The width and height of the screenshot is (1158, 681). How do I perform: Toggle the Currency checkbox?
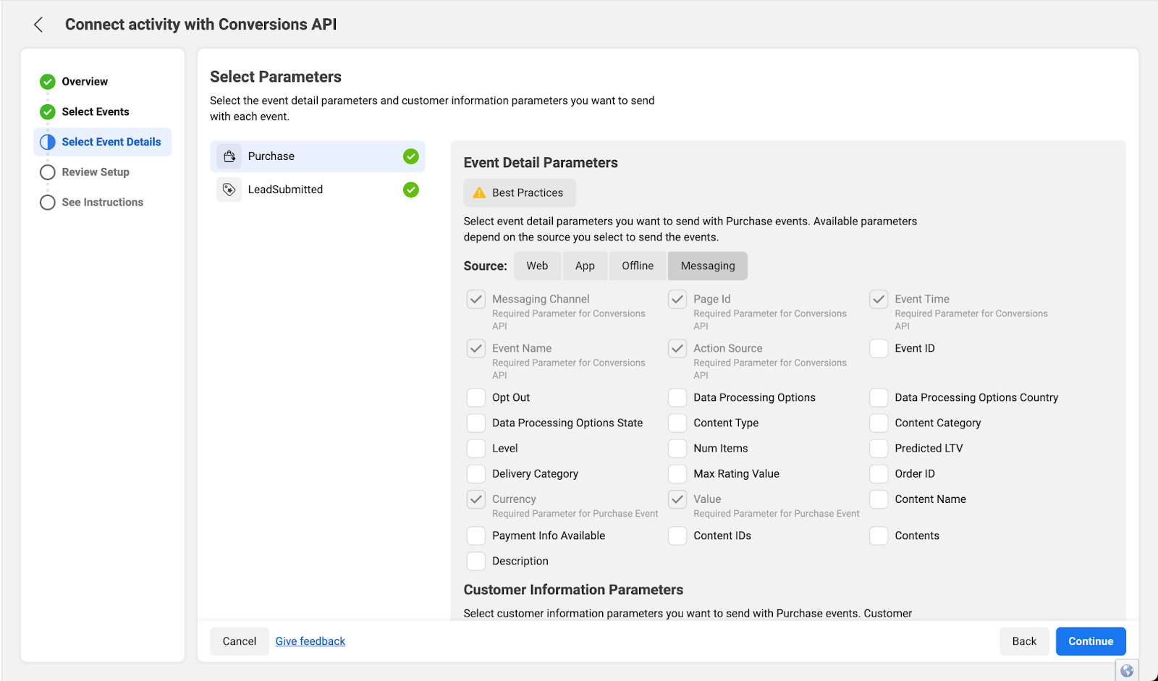pyautogui.click(x=476, y=499)
